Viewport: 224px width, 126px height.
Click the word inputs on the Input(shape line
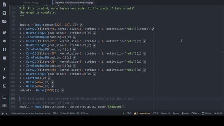coord(24,25)
